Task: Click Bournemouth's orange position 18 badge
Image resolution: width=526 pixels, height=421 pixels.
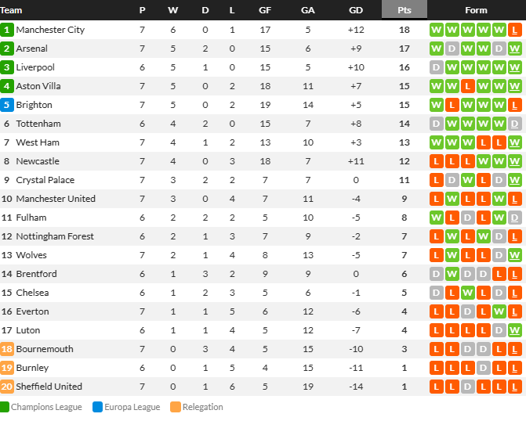Action: coord(7,349)
